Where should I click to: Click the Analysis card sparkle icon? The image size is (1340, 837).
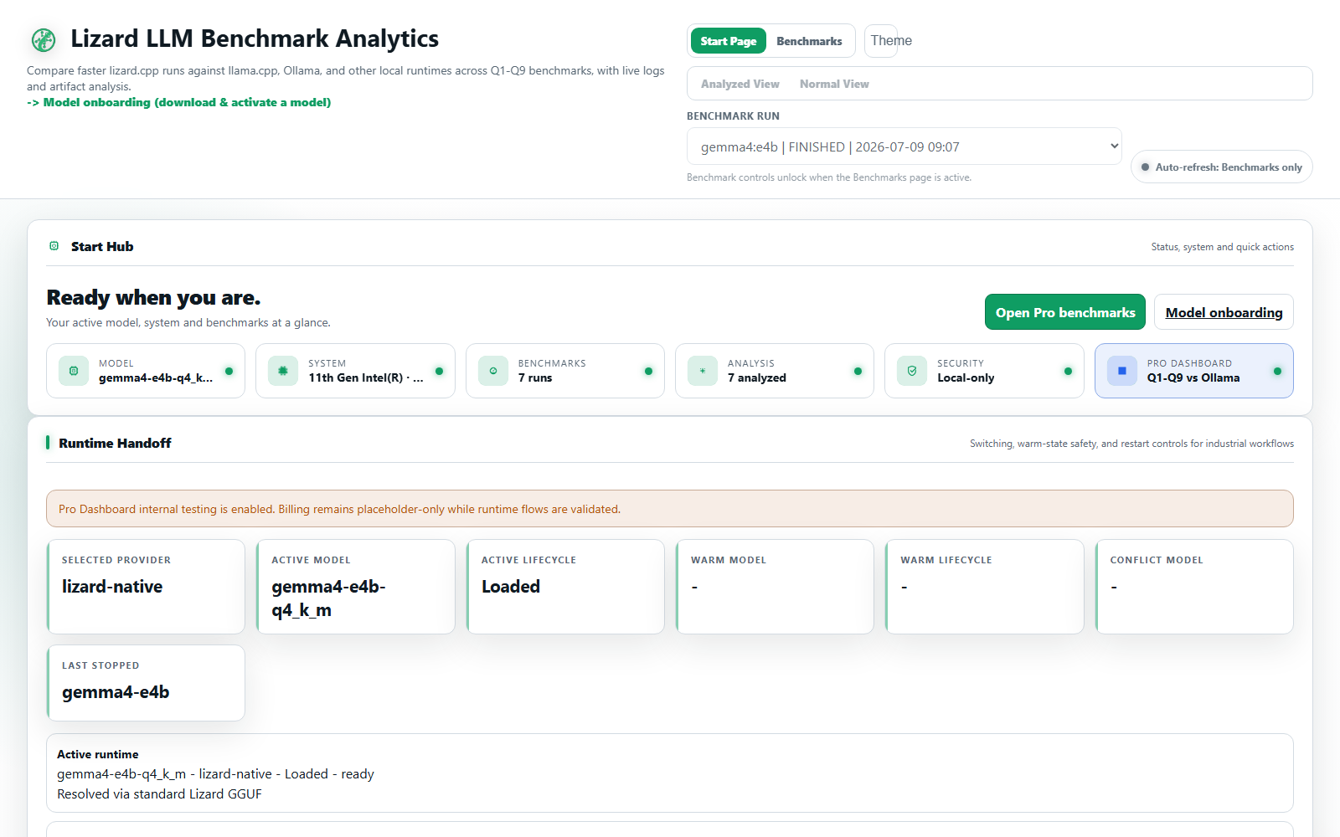pos(703,371)
